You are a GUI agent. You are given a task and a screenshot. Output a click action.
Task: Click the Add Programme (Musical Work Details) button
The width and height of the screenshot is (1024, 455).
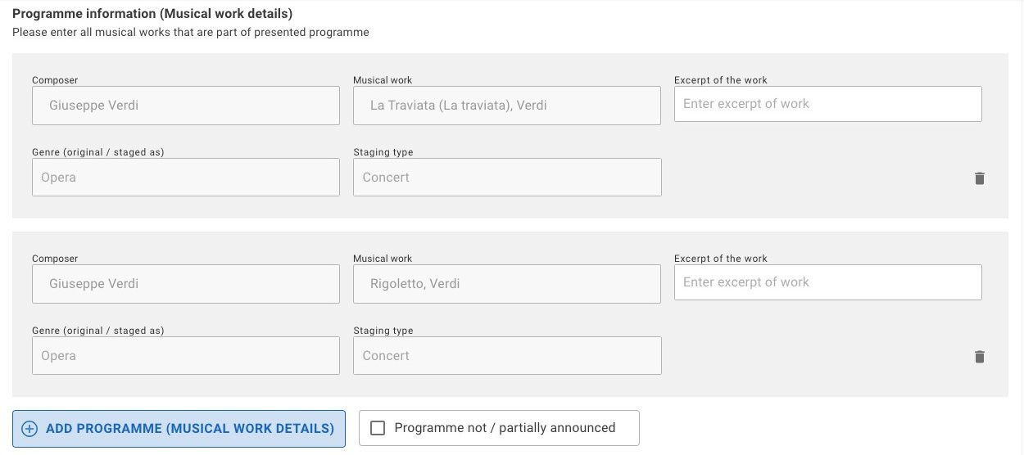tap(179, 428)
